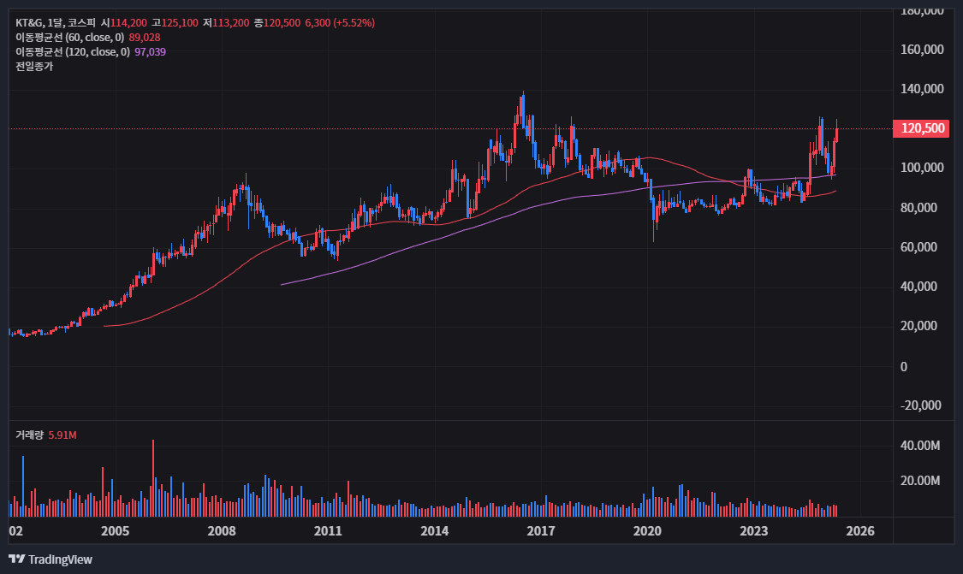Click the -20,000 price axis label
The height and width of the screenshot is (574, 963).
pyautogui.click(x=920, y=405)
